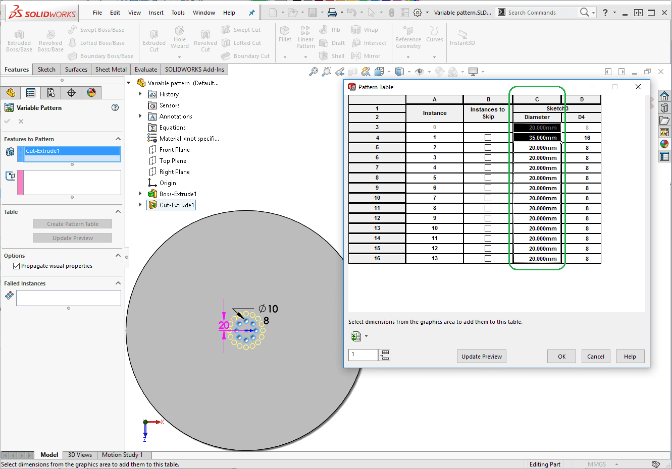Check Instances to Skip box for instance 1
This screenshot has height=469, width=672.
[x=488, y=138]
